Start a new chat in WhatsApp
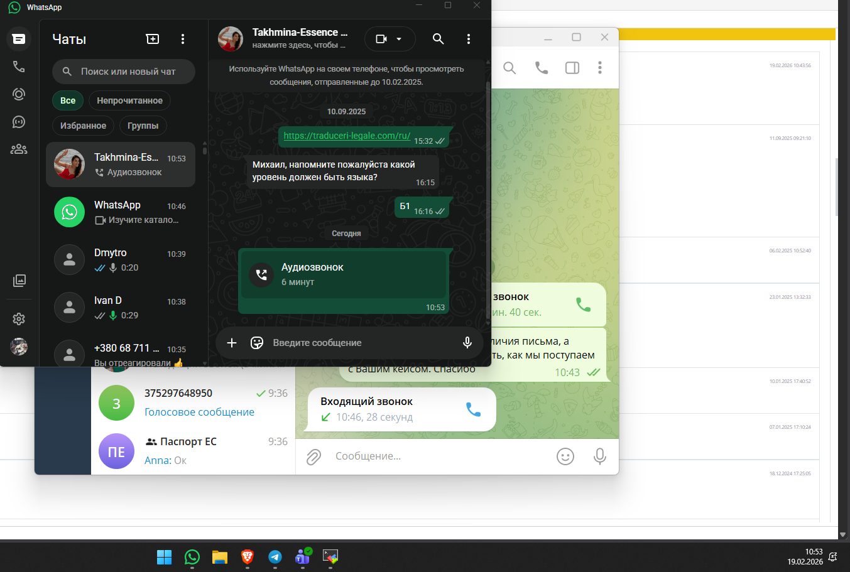850x572 pixels. [153, 39]
